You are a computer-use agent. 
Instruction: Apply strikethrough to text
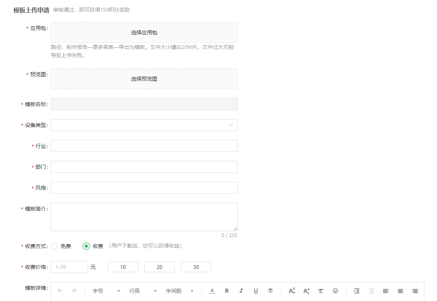pos(270,291)
